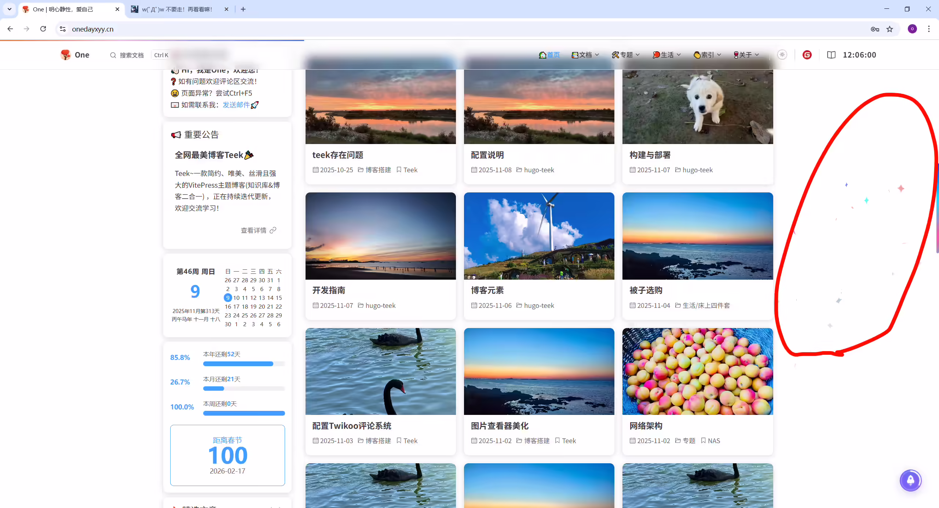
Task: Open a new browser tab
Action: click(x=243, y=9)
